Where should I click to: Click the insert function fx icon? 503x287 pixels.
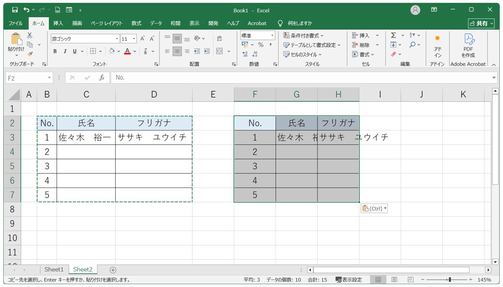click(x=102, y=77)
